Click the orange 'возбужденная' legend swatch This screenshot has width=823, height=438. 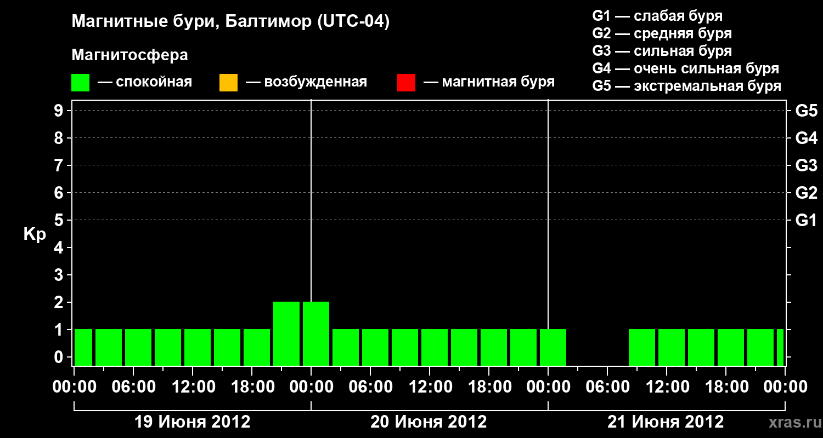click(228, 83)
